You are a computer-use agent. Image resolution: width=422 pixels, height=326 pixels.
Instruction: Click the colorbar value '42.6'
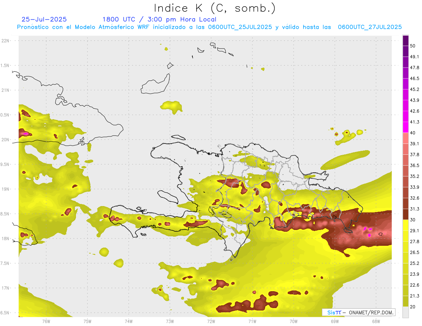[x=415, y=111]
